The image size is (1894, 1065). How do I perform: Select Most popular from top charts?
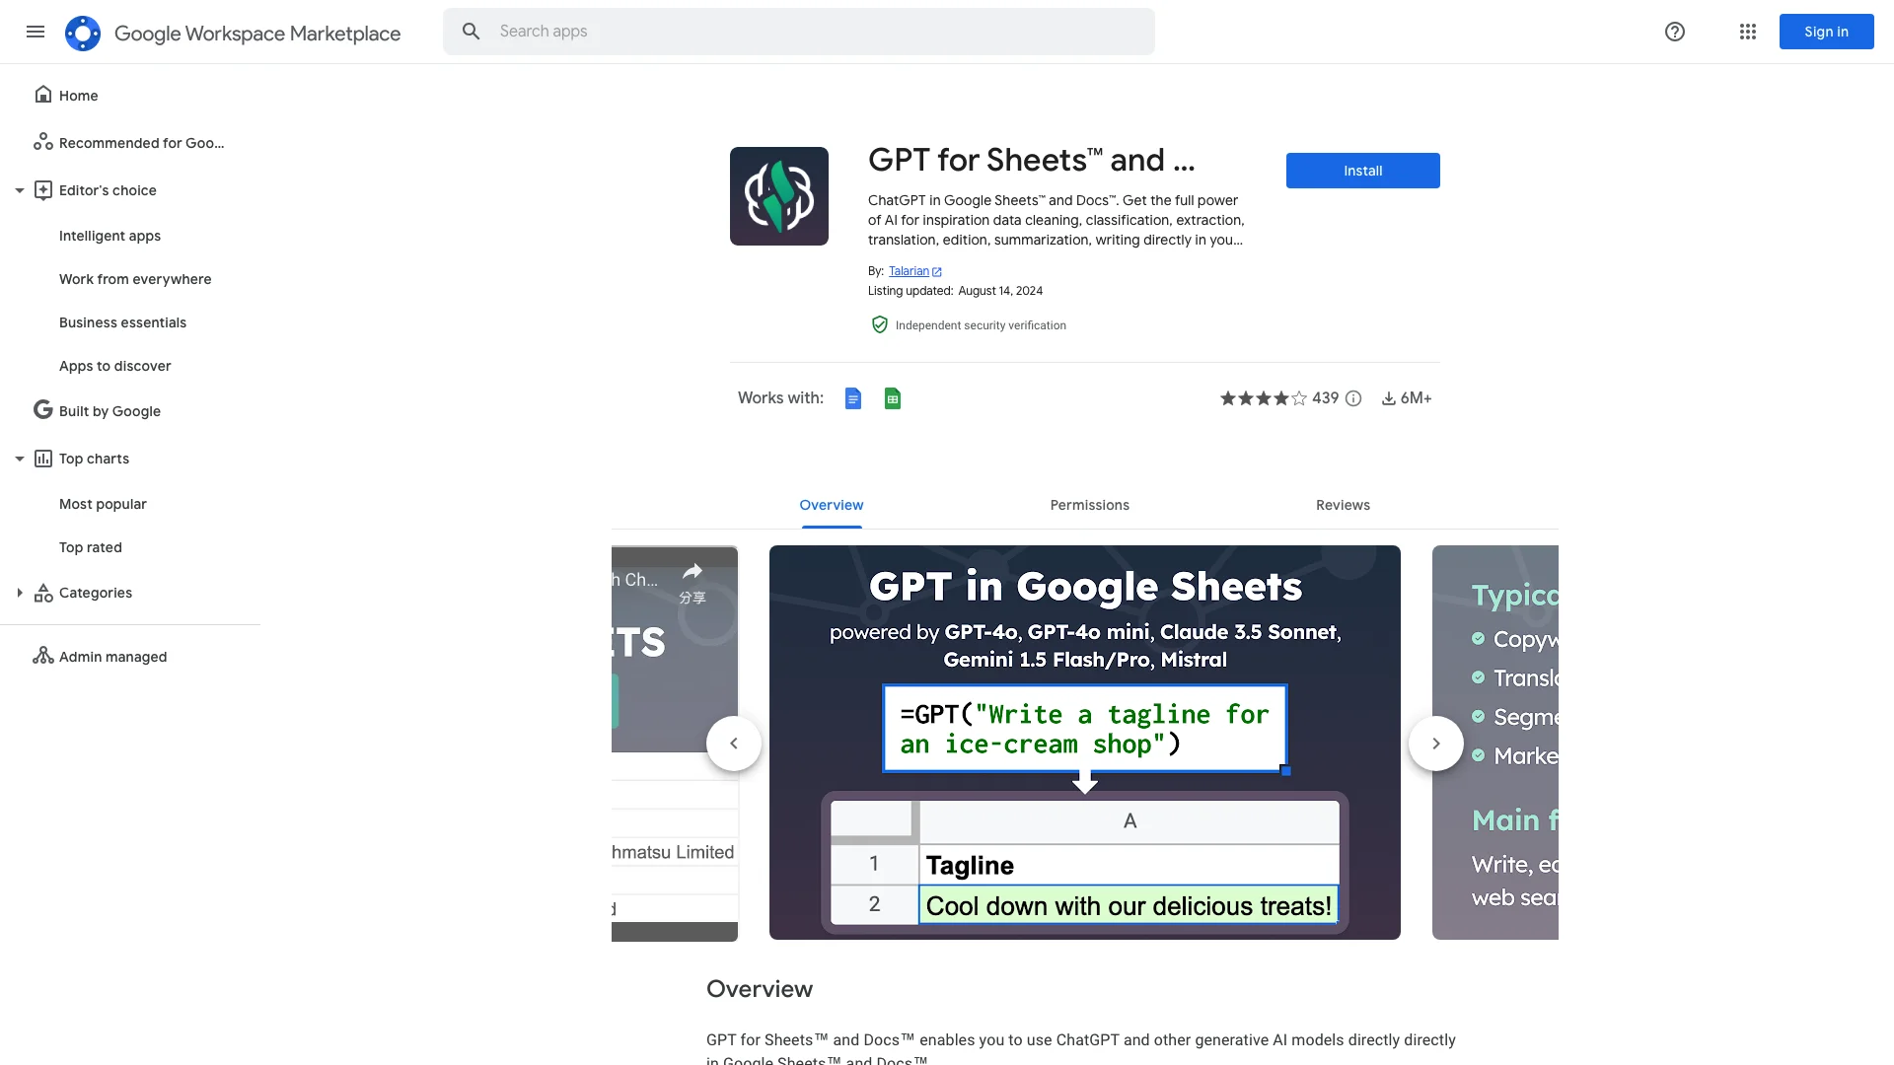pos(103,503)
